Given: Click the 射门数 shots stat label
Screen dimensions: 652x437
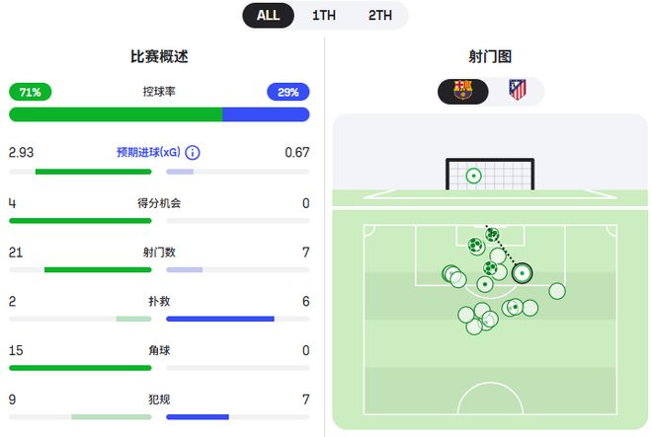Looking at the screenshot, I should (159, 253).
